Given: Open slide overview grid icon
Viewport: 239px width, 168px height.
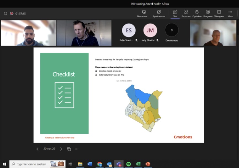Looking at the screenshot, I should click(69, 149).
